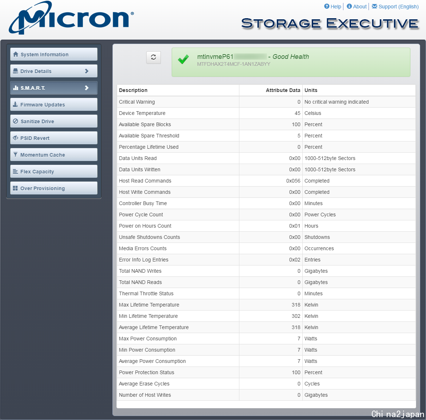The height and width of the screenshot is (420, 426).
Task: Click the Min Lifetime Temperature value 302
Action: pos(296,316)
